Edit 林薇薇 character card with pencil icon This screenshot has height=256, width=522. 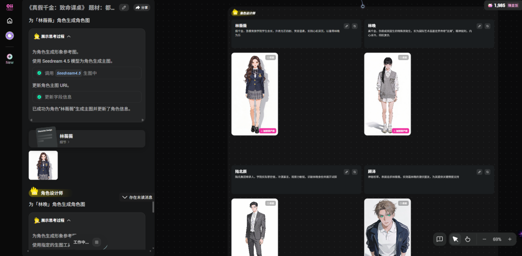click(x=347, y=26)
